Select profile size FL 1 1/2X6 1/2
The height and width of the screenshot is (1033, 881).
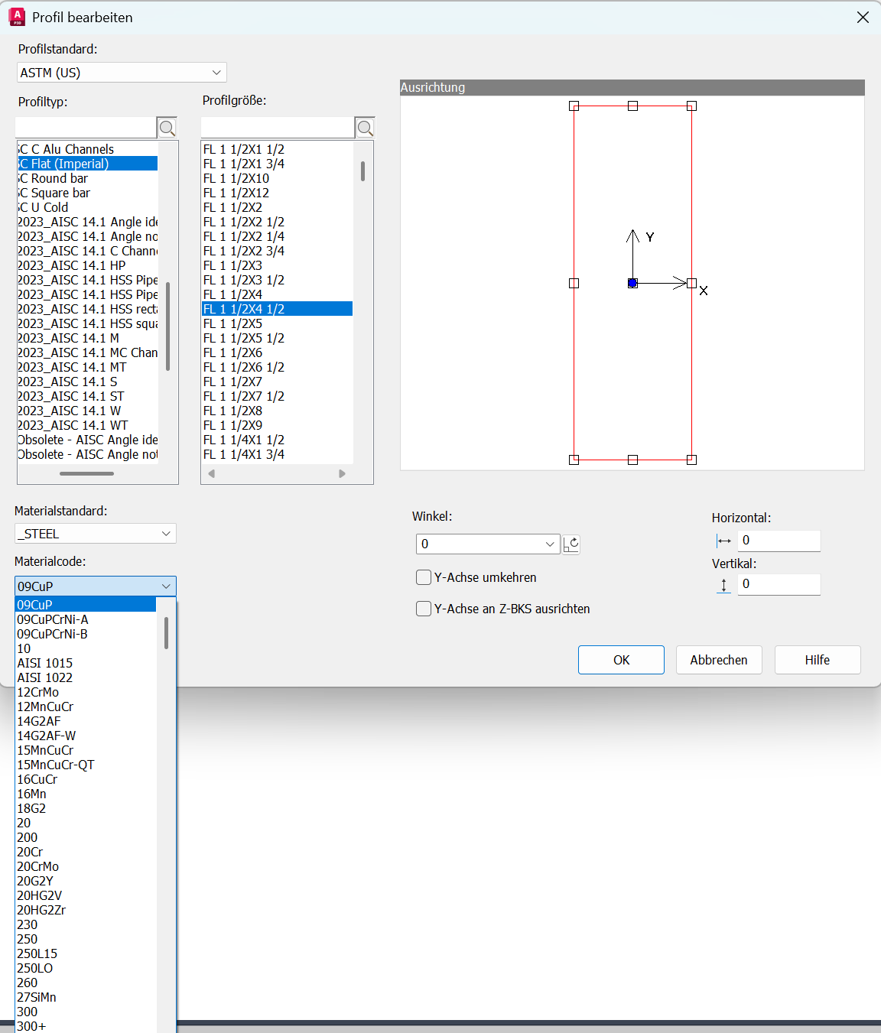(x=277, y=367)
